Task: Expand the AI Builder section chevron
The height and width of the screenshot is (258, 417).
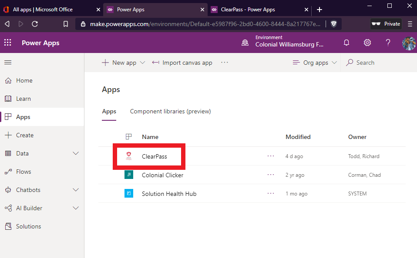Action: (x=76, y=208)
